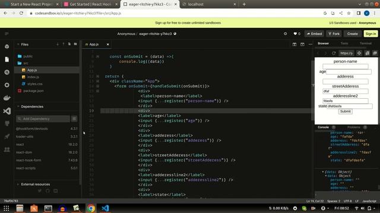Refresh the preview browser
Image resolution: width=380 pixels, height=213 pixels.
(x=334, y=53)
